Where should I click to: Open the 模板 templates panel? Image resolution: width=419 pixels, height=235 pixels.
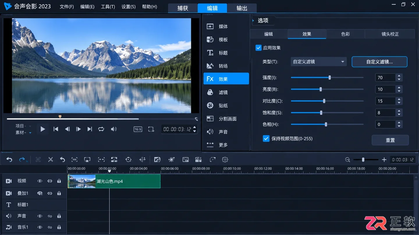tap(226, 39)
